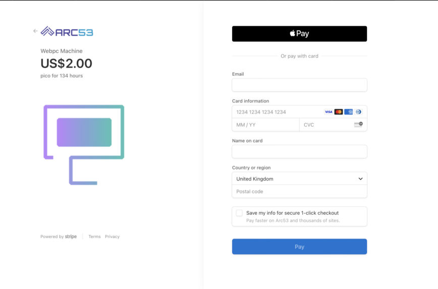Click the Webpc Machine product image
This screenshot has height=289, width=438.
tap(84, 145)
